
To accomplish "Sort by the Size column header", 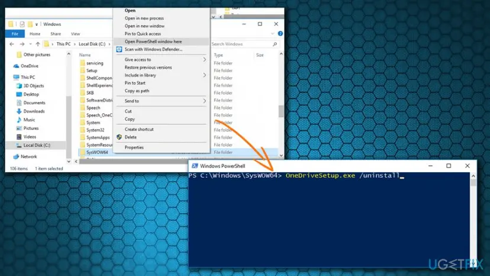I will coord(260,55).
